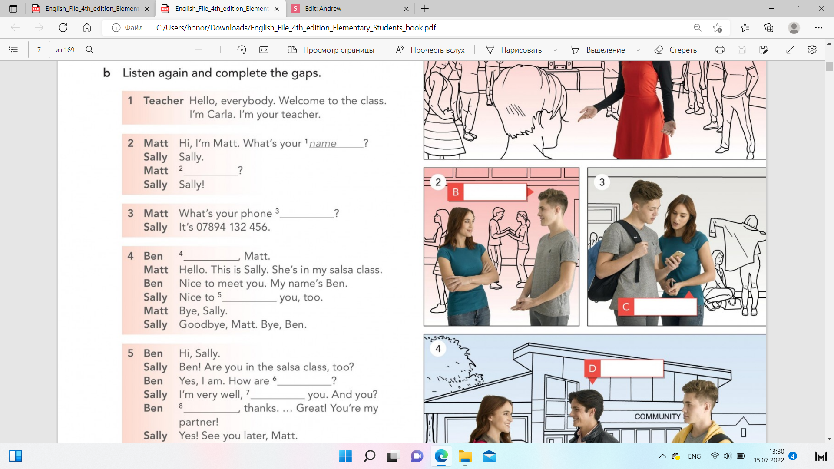Print the PDF document
The image size is (834, 469).
coord(720,50)
